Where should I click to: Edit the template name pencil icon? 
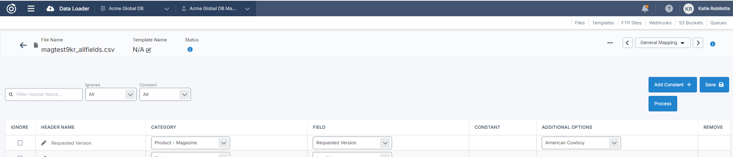pos(148,50)
